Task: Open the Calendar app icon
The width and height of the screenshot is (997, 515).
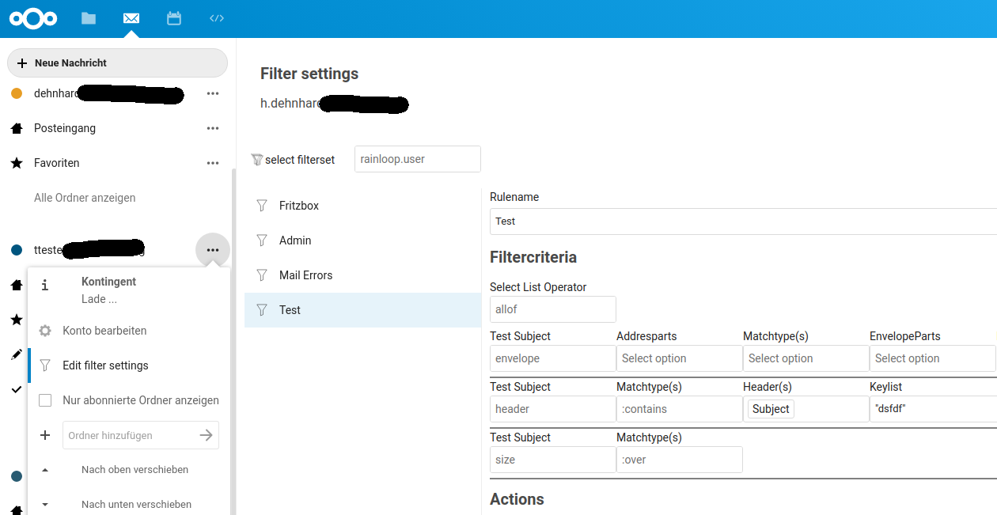Action: click(x=174, y=18)
